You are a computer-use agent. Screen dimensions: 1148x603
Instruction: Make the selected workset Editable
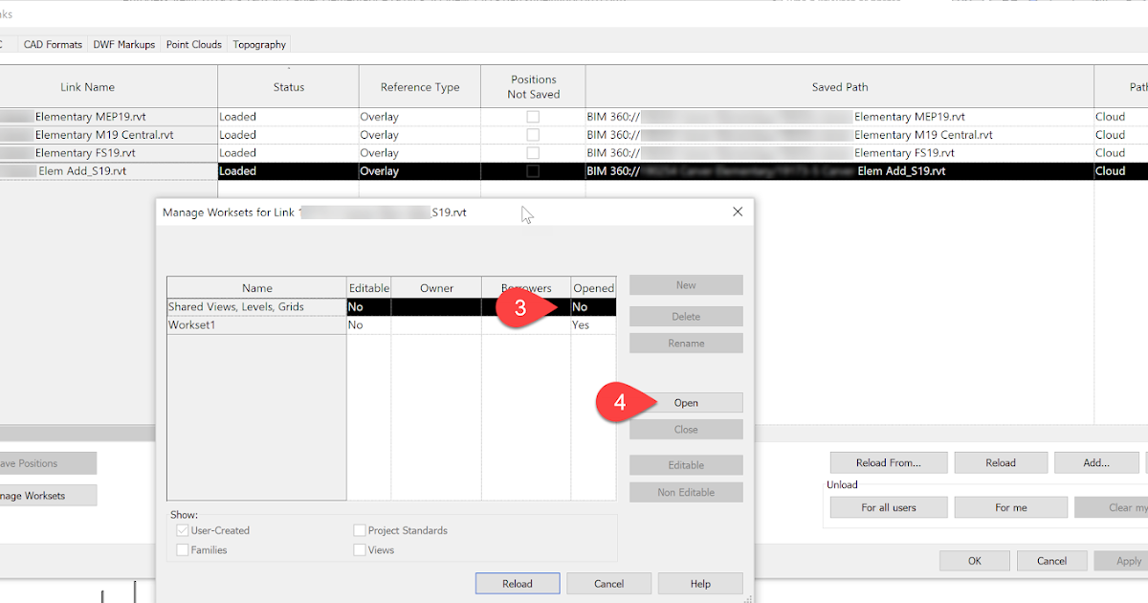click(x=685, y=464)
